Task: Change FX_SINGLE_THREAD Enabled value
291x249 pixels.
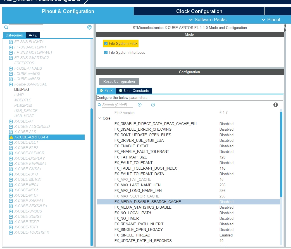Action: 226,235
